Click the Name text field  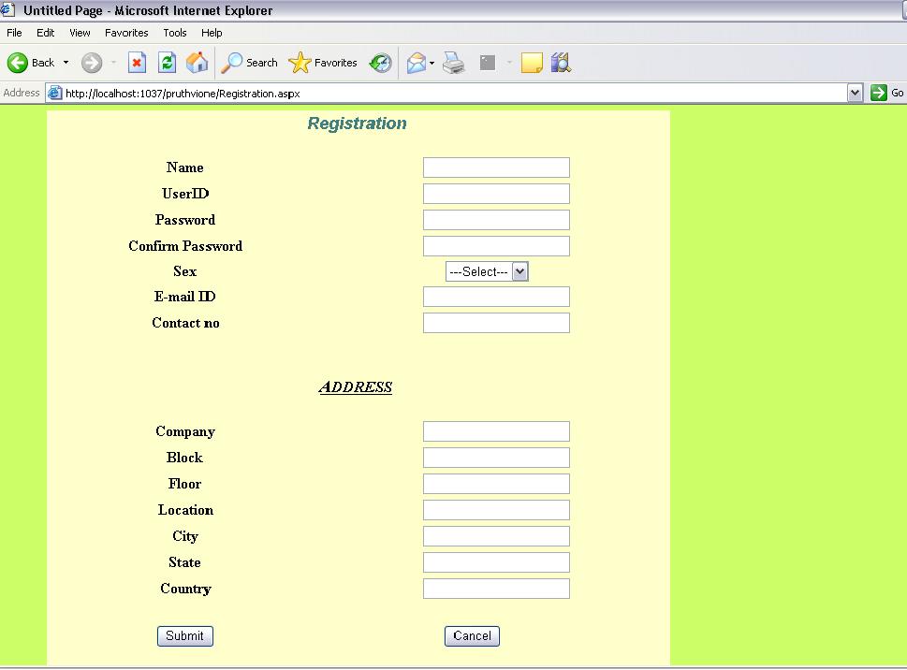click(x=496, y=167)
